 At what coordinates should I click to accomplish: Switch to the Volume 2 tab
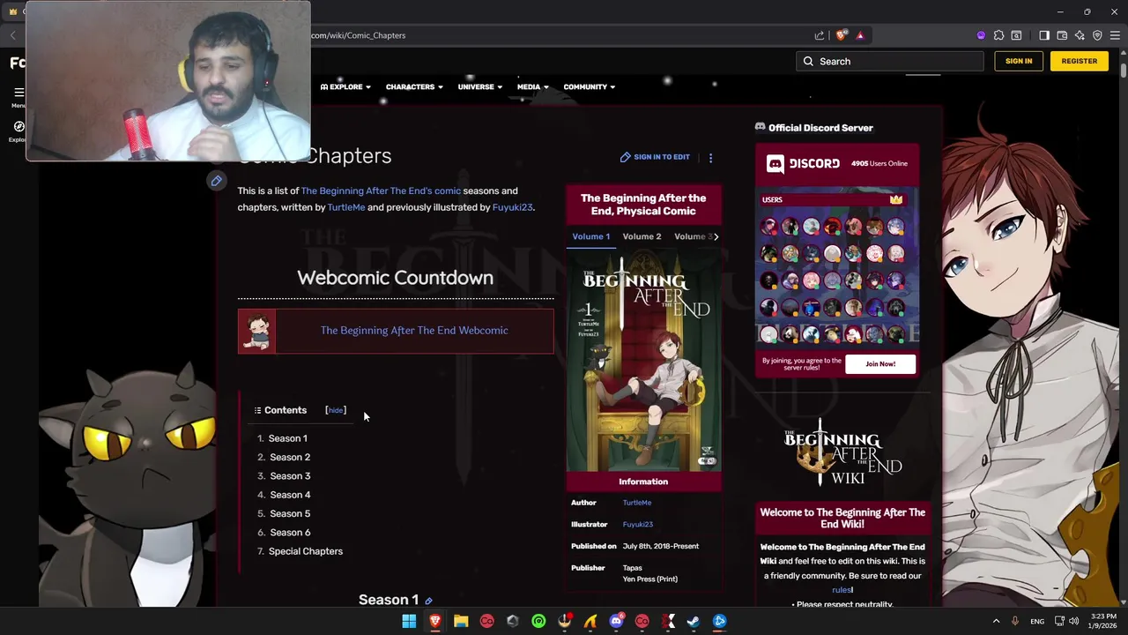click(642, 236)
